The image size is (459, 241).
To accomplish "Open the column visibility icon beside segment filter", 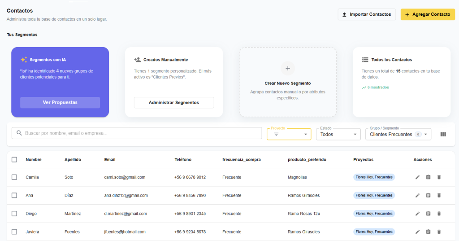I will pyautogui.click(x=443, y=134).
